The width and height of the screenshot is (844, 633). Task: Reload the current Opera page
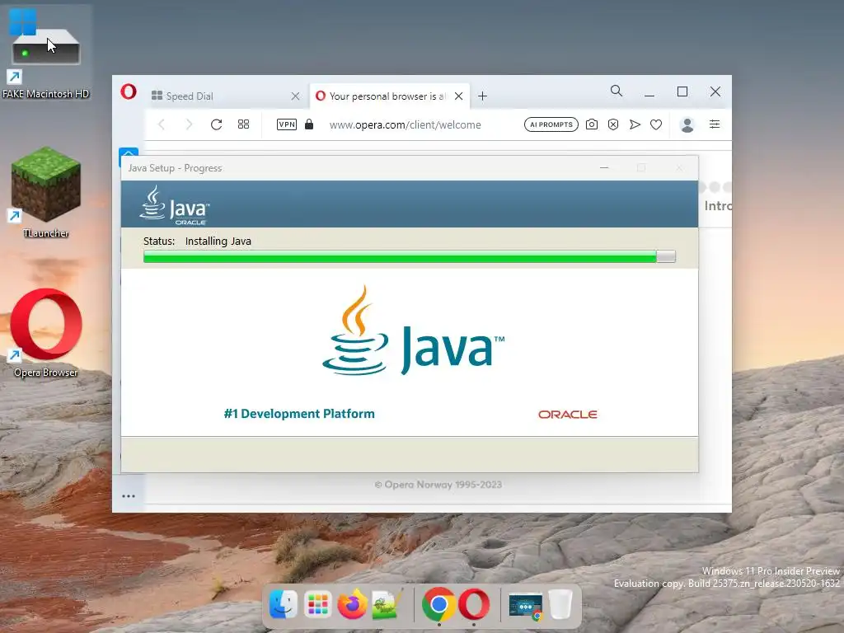pos(217,124)
